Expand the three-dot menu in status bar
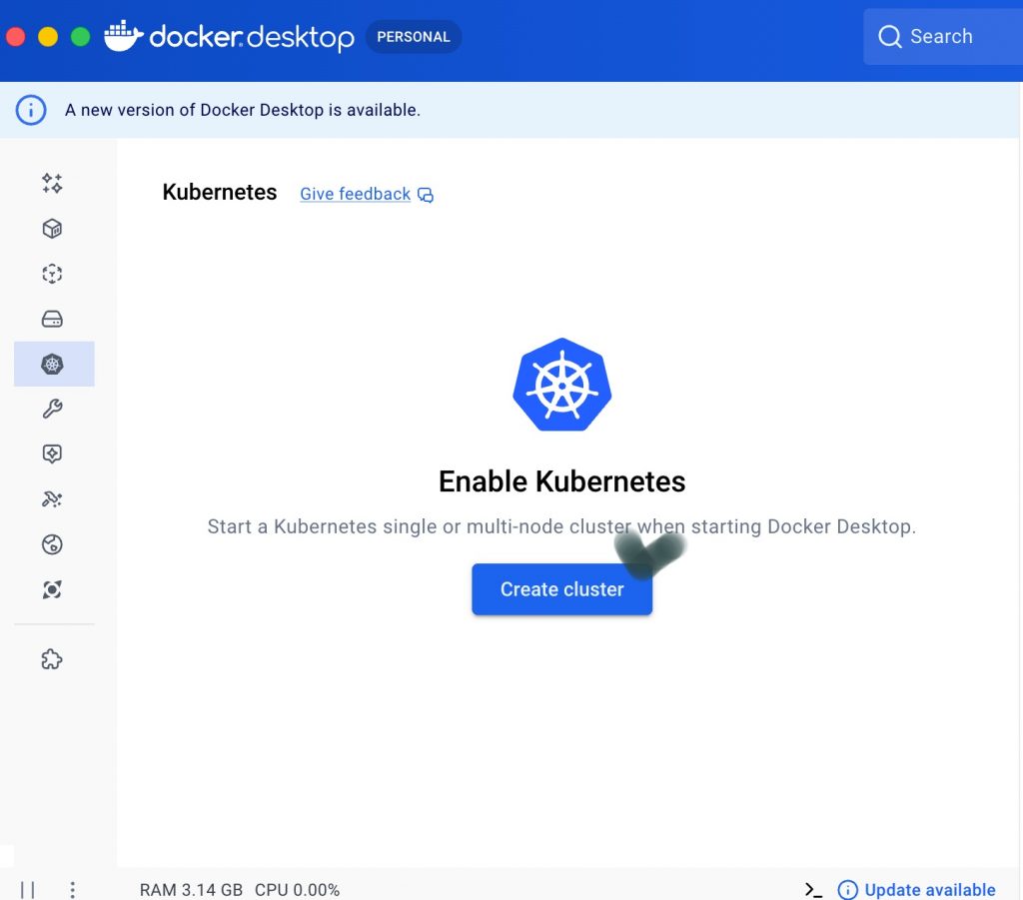 coord(73,889)
